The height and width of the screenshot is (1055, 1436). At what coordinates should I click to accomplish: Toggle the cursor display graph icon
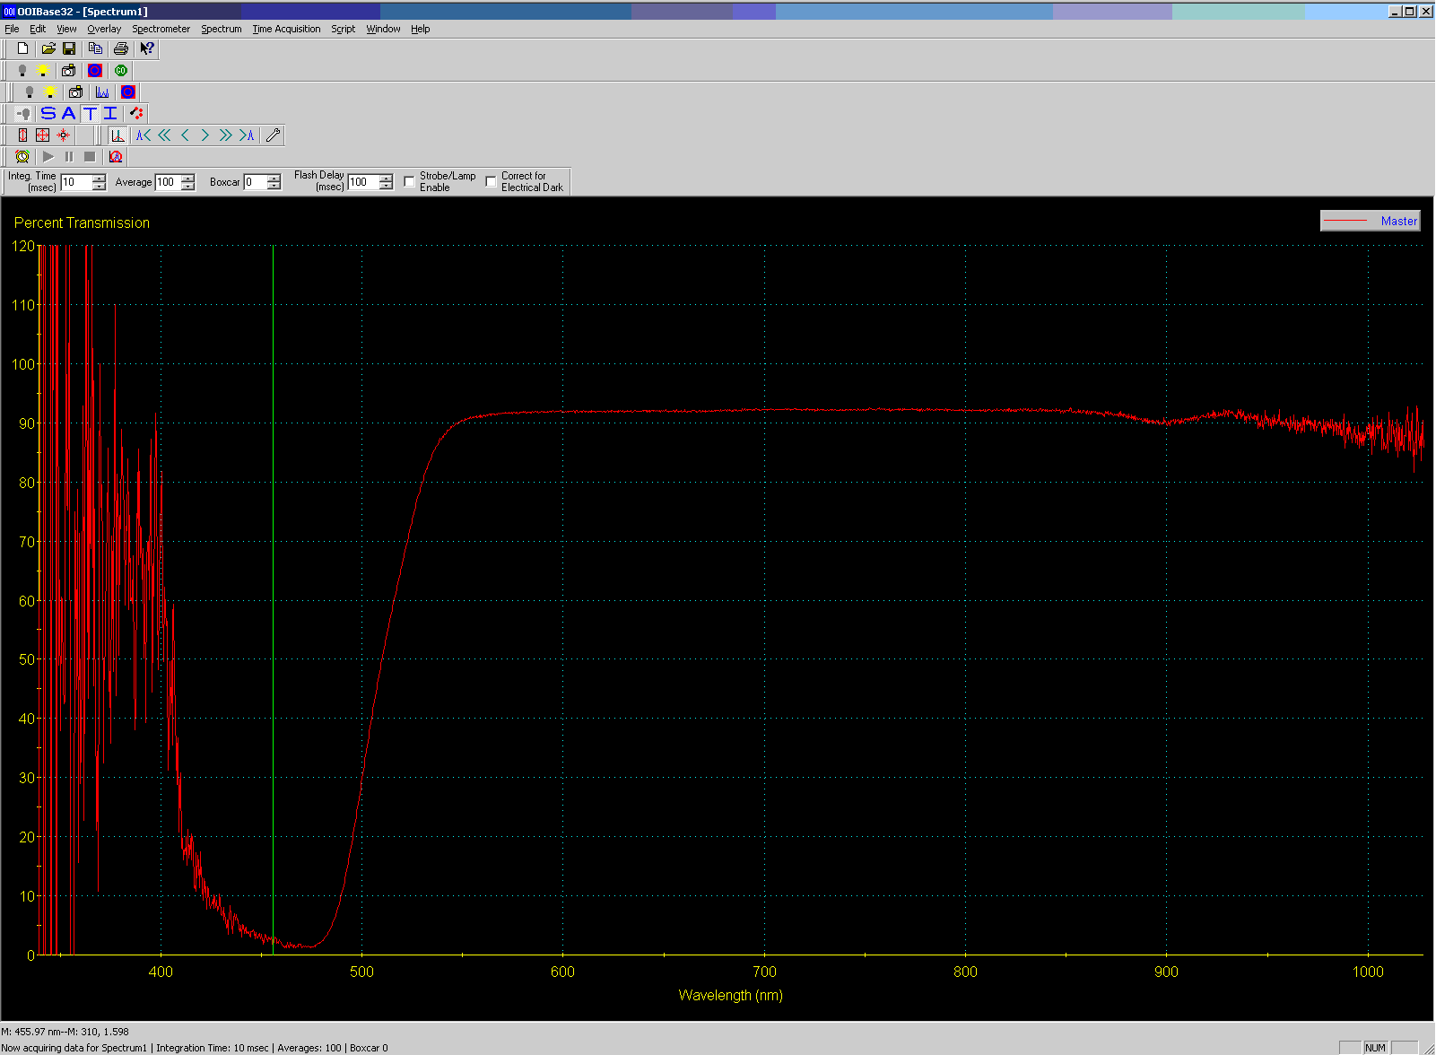pyautogui.click(x=117, y=135)
